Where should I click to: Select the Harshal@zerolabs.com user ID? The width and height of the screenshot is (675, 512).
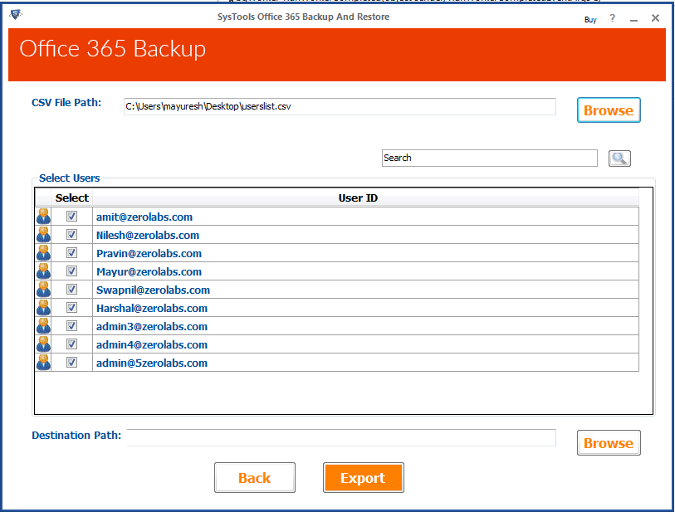pos(152,309)
